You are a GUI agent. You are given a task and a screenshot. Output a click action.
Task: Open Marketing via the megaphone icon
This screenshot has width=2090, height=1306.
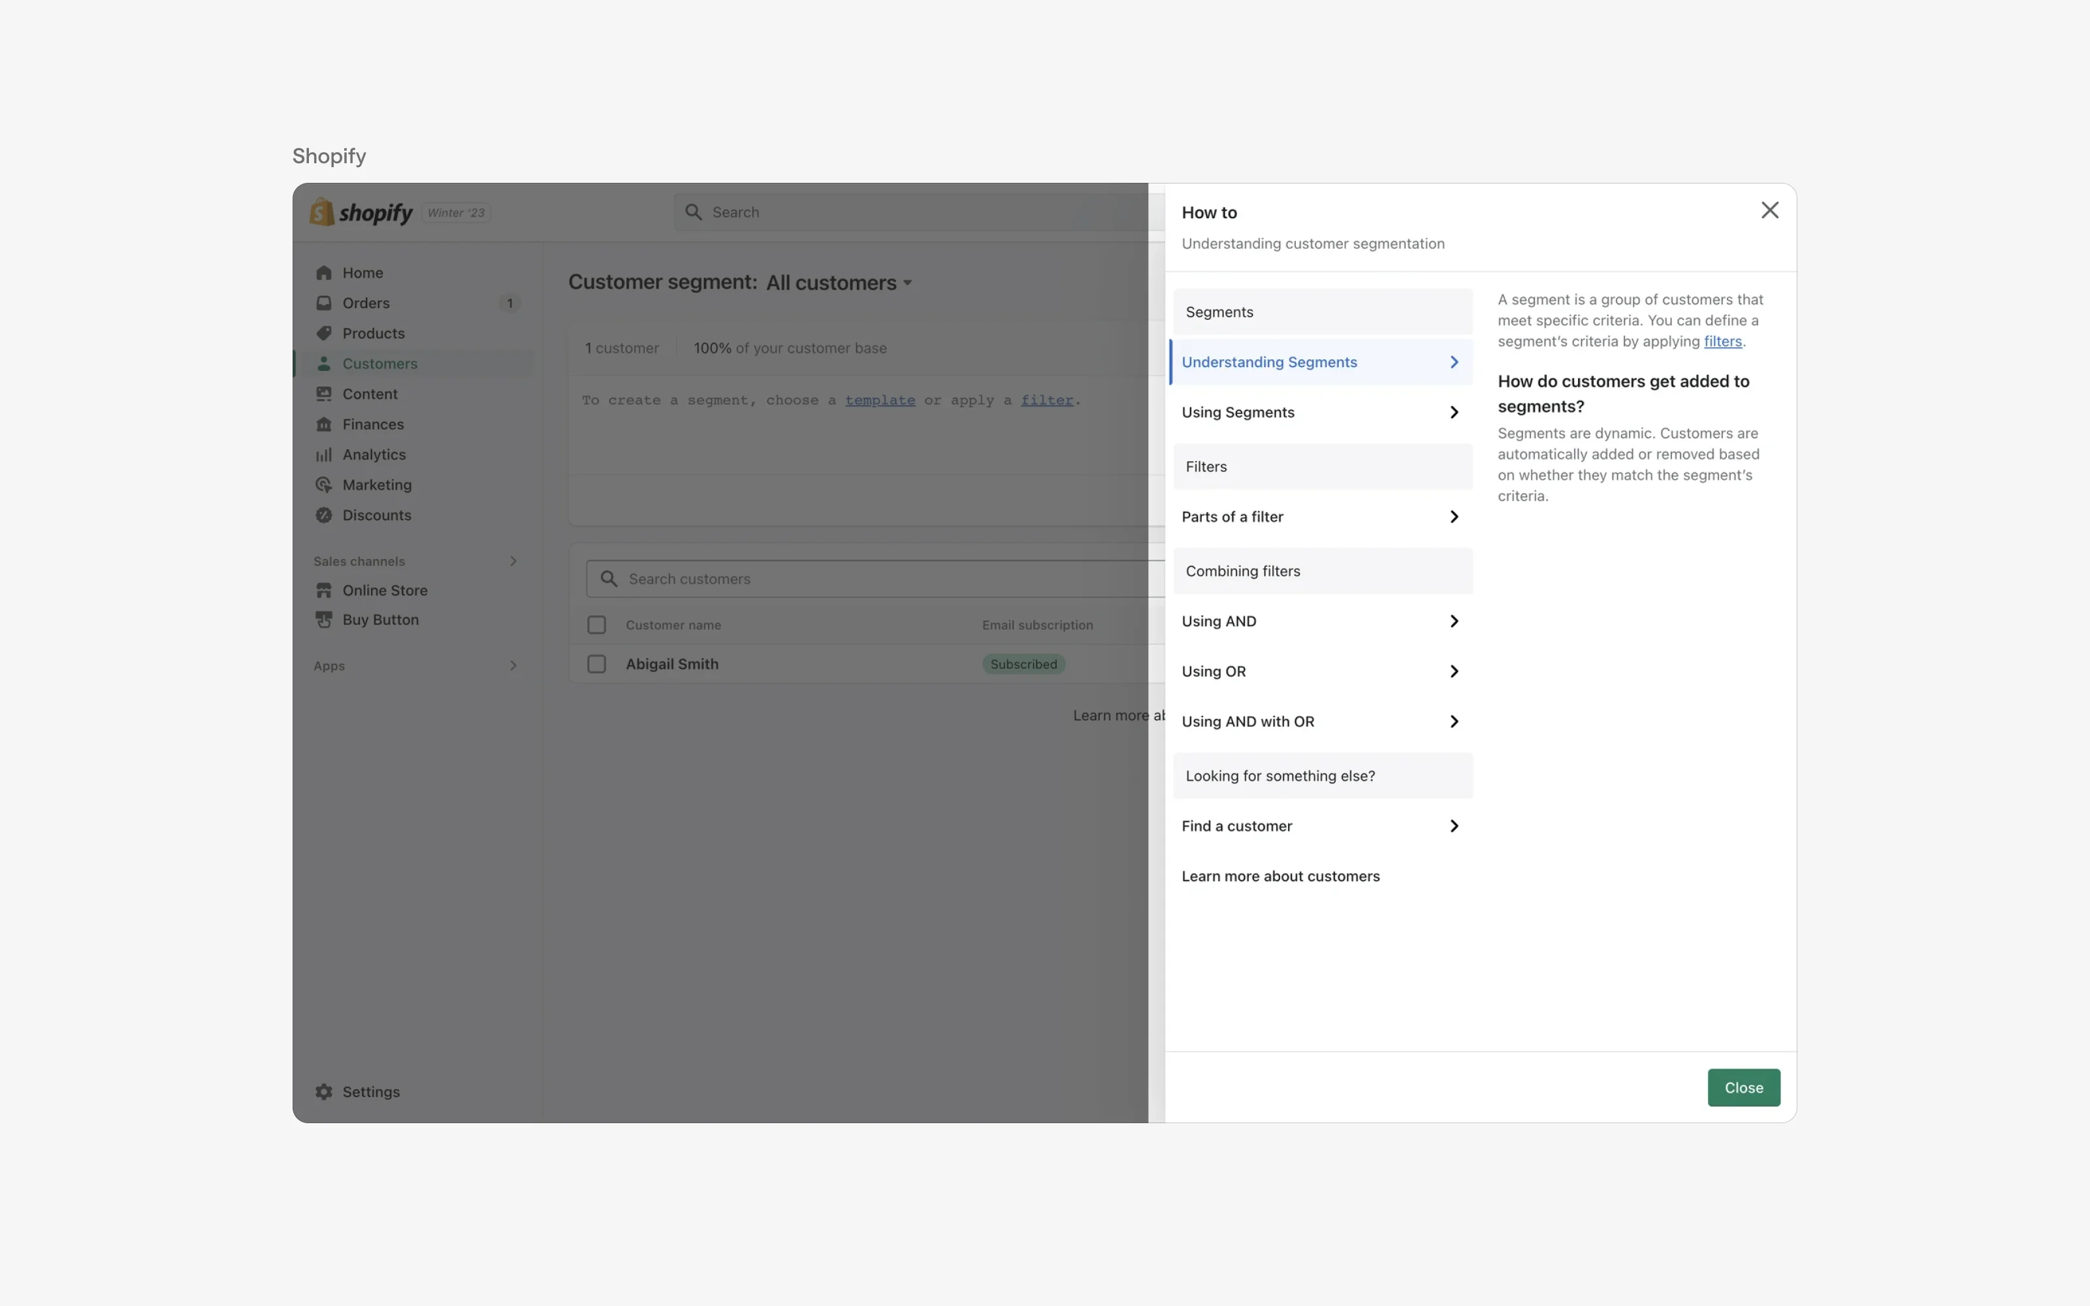324,485
